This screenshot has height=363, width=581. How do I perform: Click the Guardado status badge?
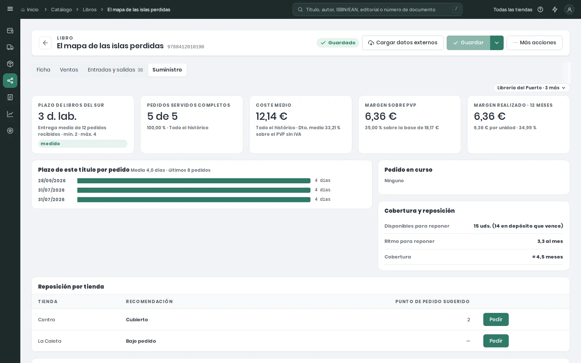(x=338, y=43)
